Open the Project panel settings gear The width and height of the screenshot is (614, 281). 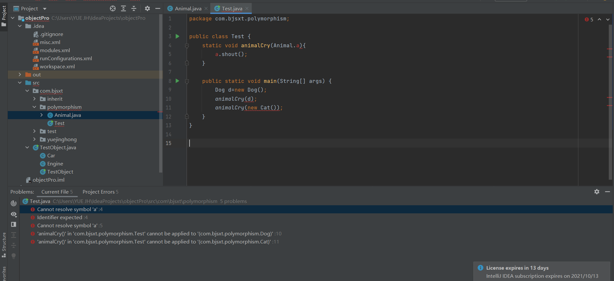pyautogui.click(x=147, y=8)
